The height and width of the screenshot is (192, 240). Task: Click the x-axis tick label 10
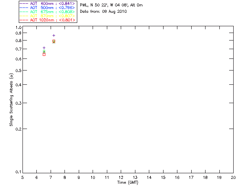coord(93,177)
